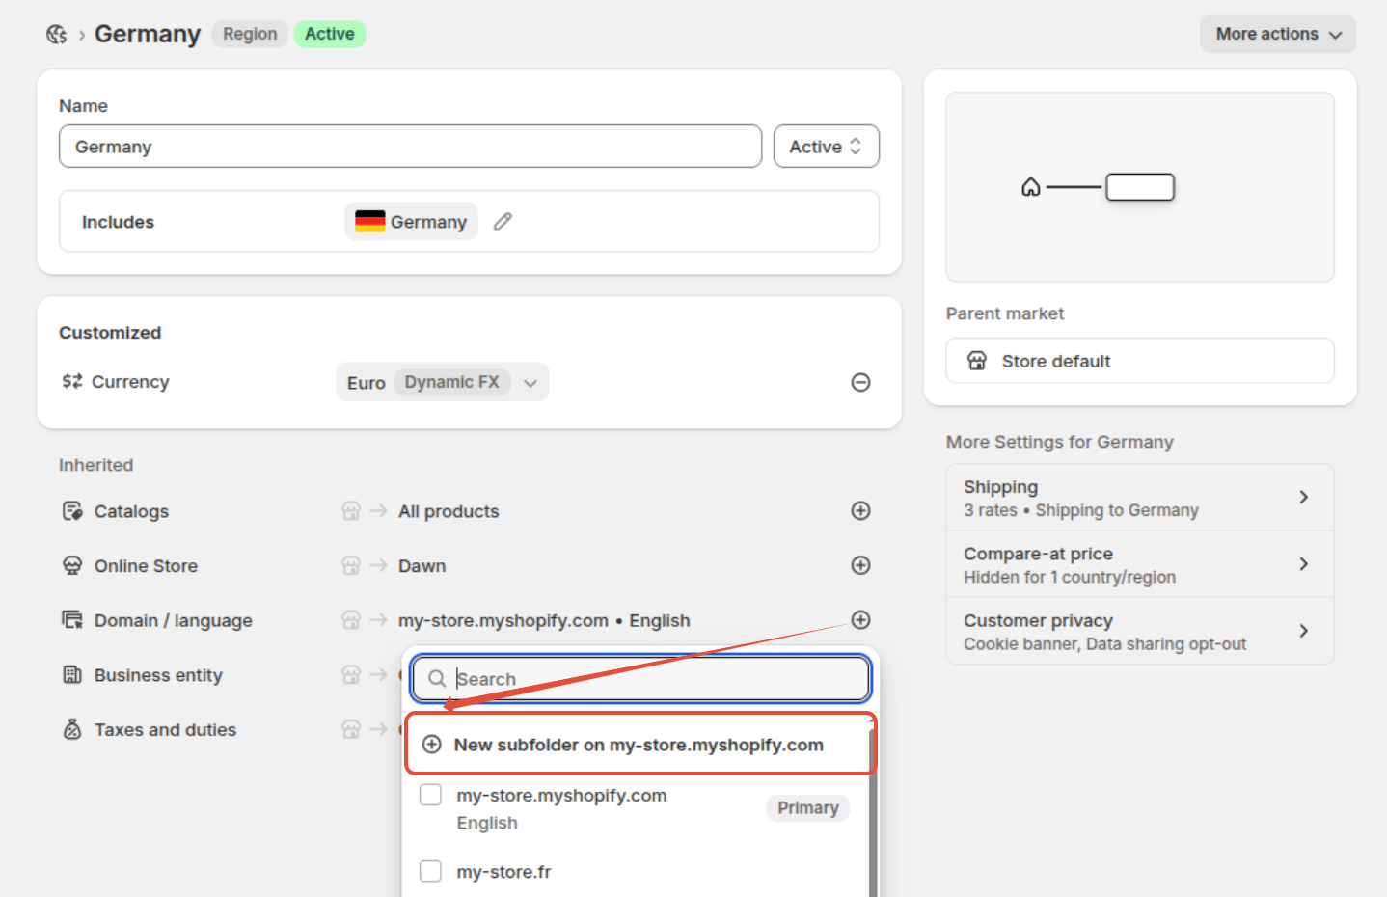
Task: Click the green Active badge in header
Action: [330, 34]
